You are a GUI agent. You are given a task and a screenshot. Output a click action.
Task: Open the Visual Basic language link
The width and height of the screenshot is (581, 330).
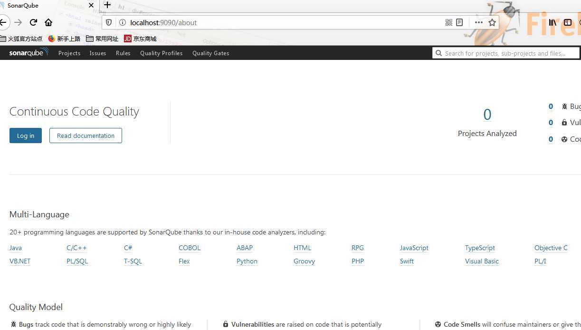482,261
